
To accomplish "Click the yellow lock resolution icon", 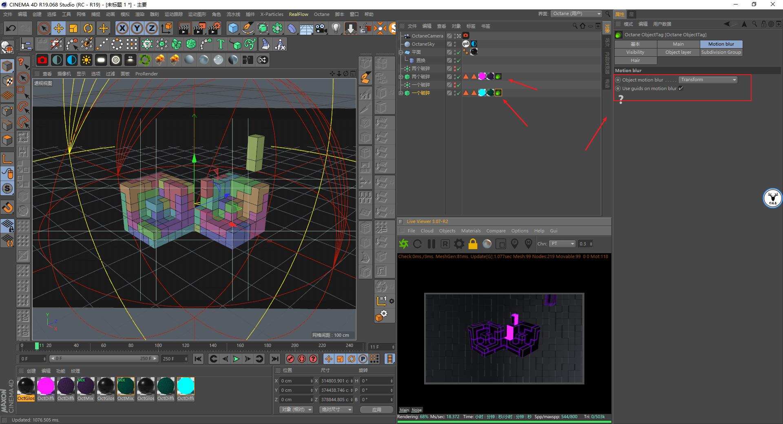I will 473,244.
